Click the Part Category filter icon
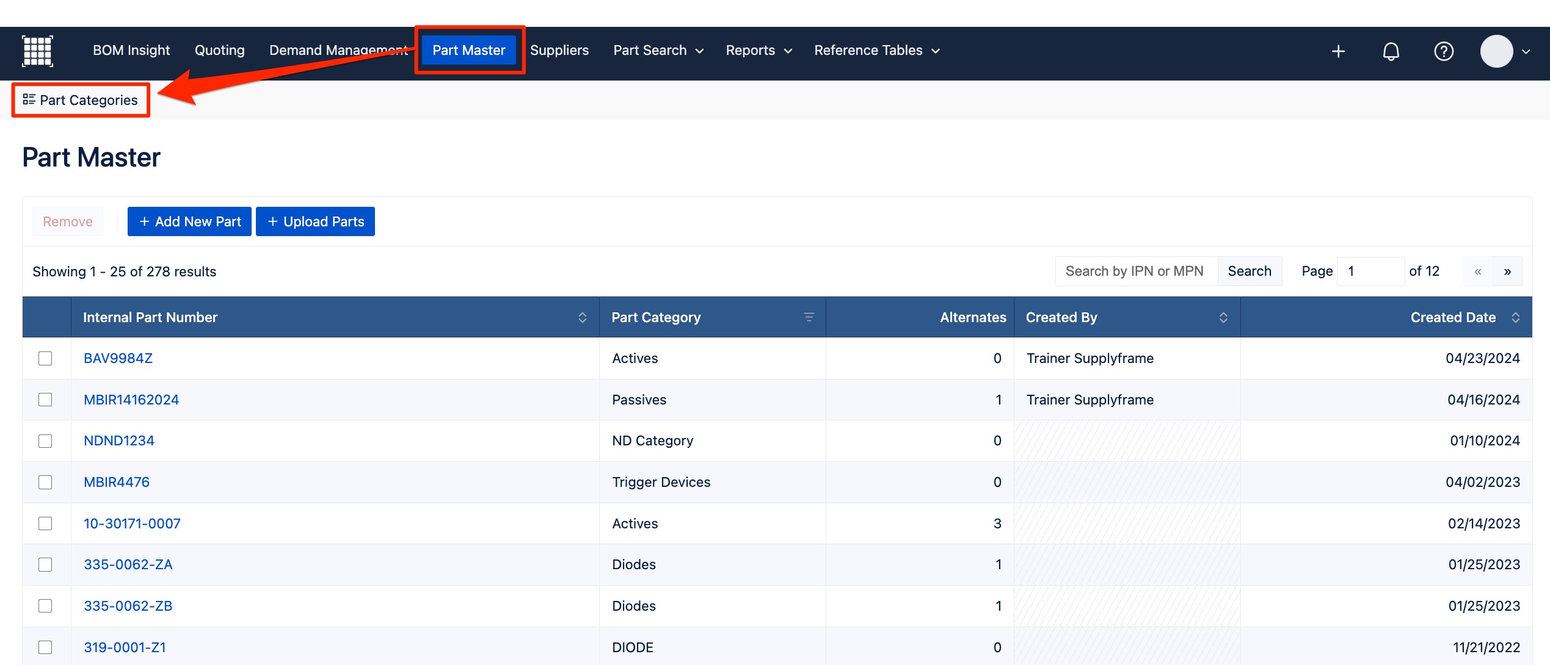Viewport: 1550px width, 665px height. 809,317
